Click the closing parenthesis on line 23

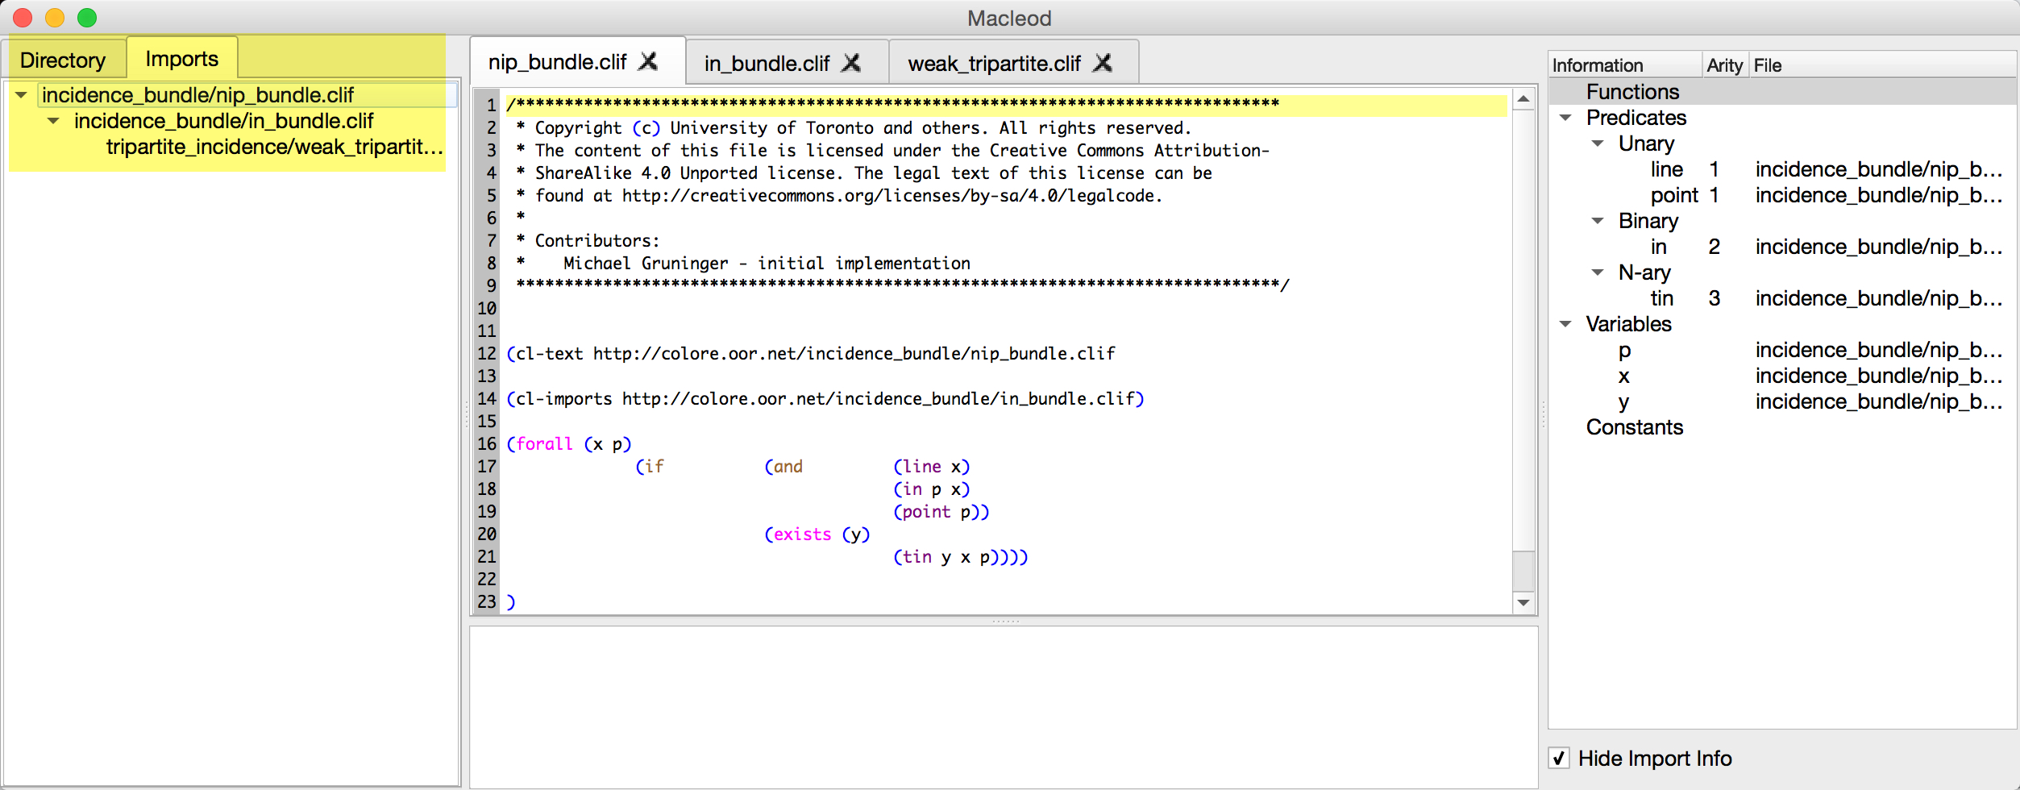511,602
